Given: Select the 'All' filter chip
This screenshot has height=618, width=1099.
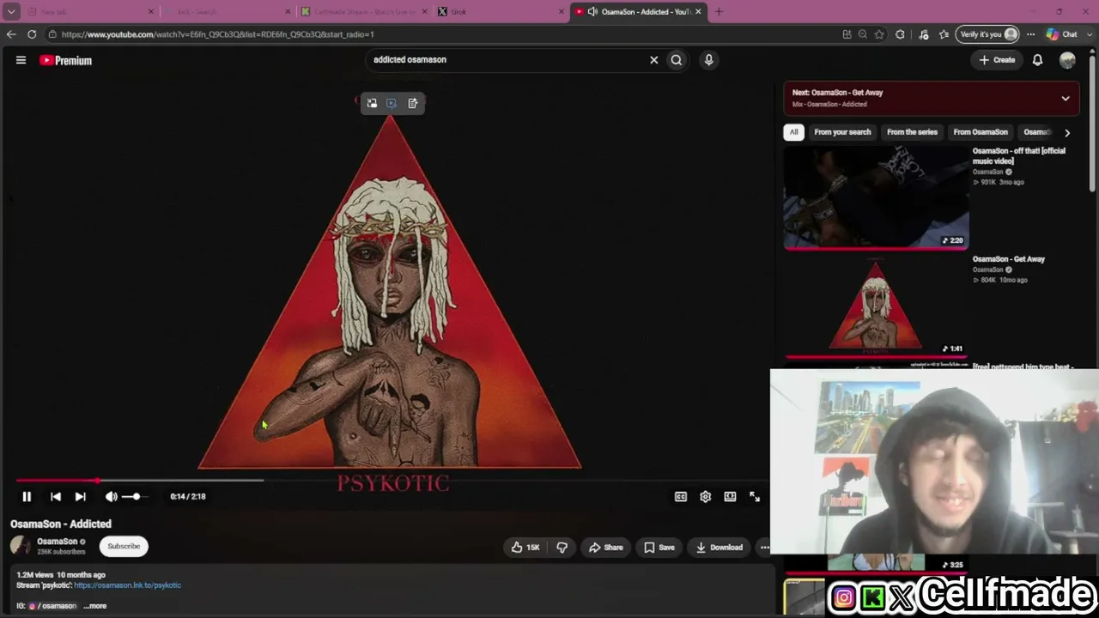Looking at the screenshot, I should pyautogui.click(x=794, y=132).
